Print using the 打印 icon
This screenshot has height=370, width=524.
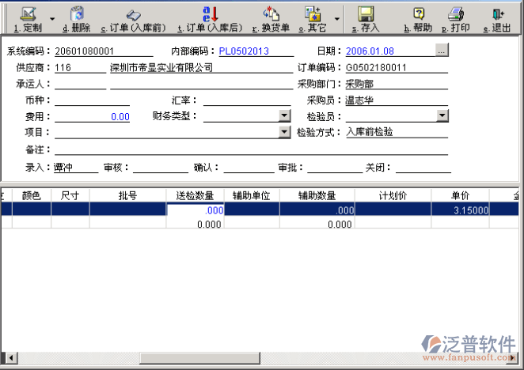[455, 14]
